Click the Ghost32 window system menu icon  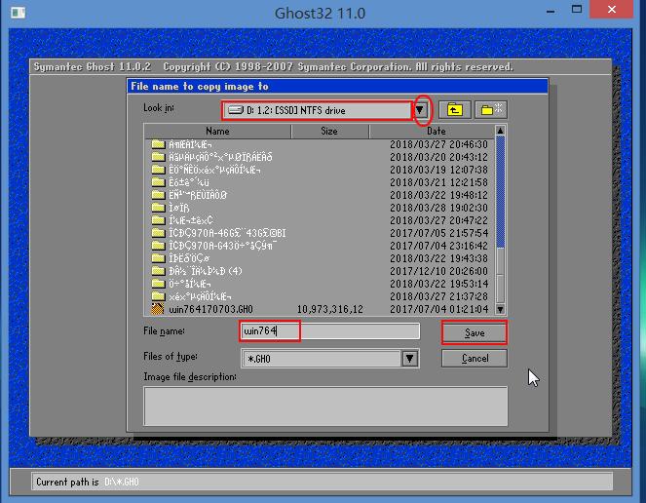(14, 13)
